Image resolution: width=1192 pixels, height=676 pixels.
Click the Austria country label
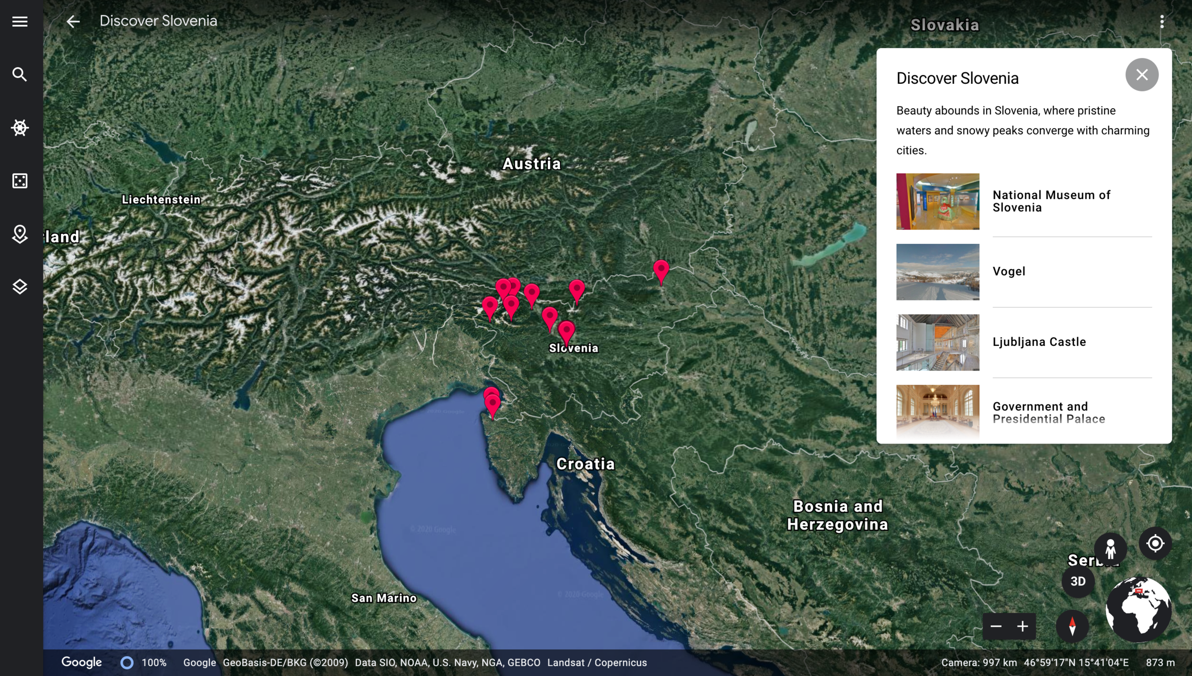pyautogui.click(x=532, y=164)
